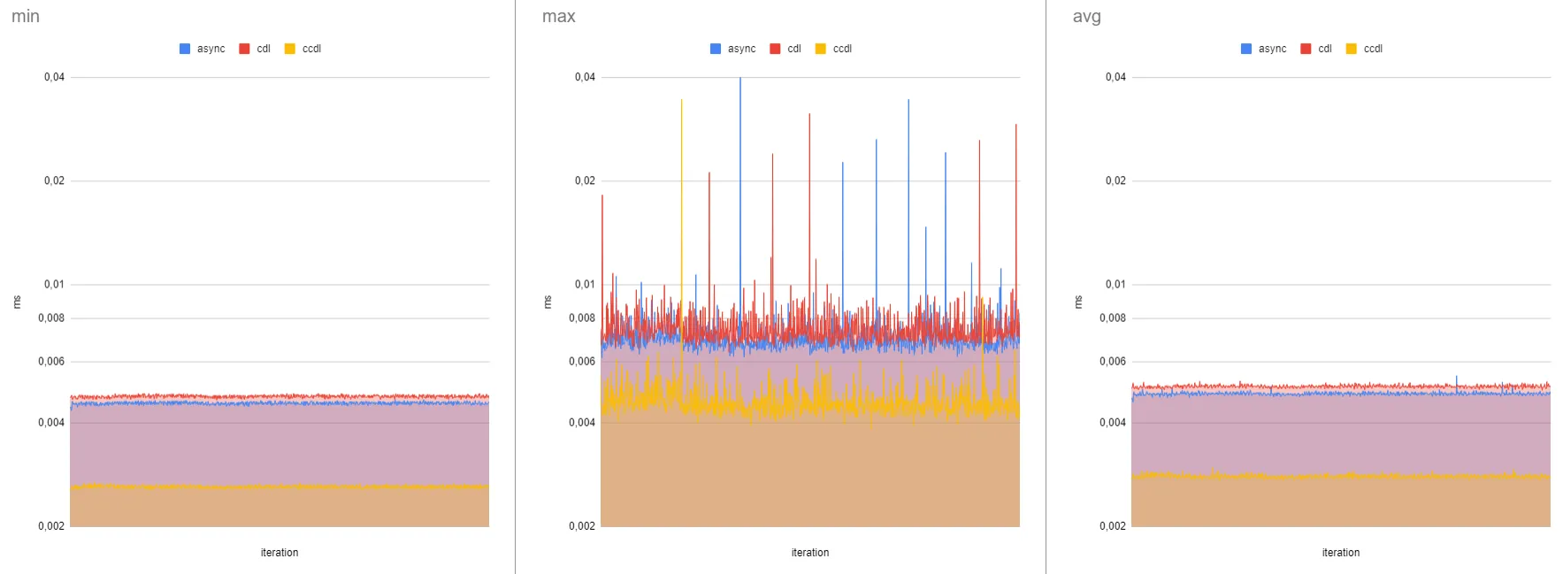Click the red cdl swatch in max chart
The image size is (1563, 574).
[x=775, y=49]
